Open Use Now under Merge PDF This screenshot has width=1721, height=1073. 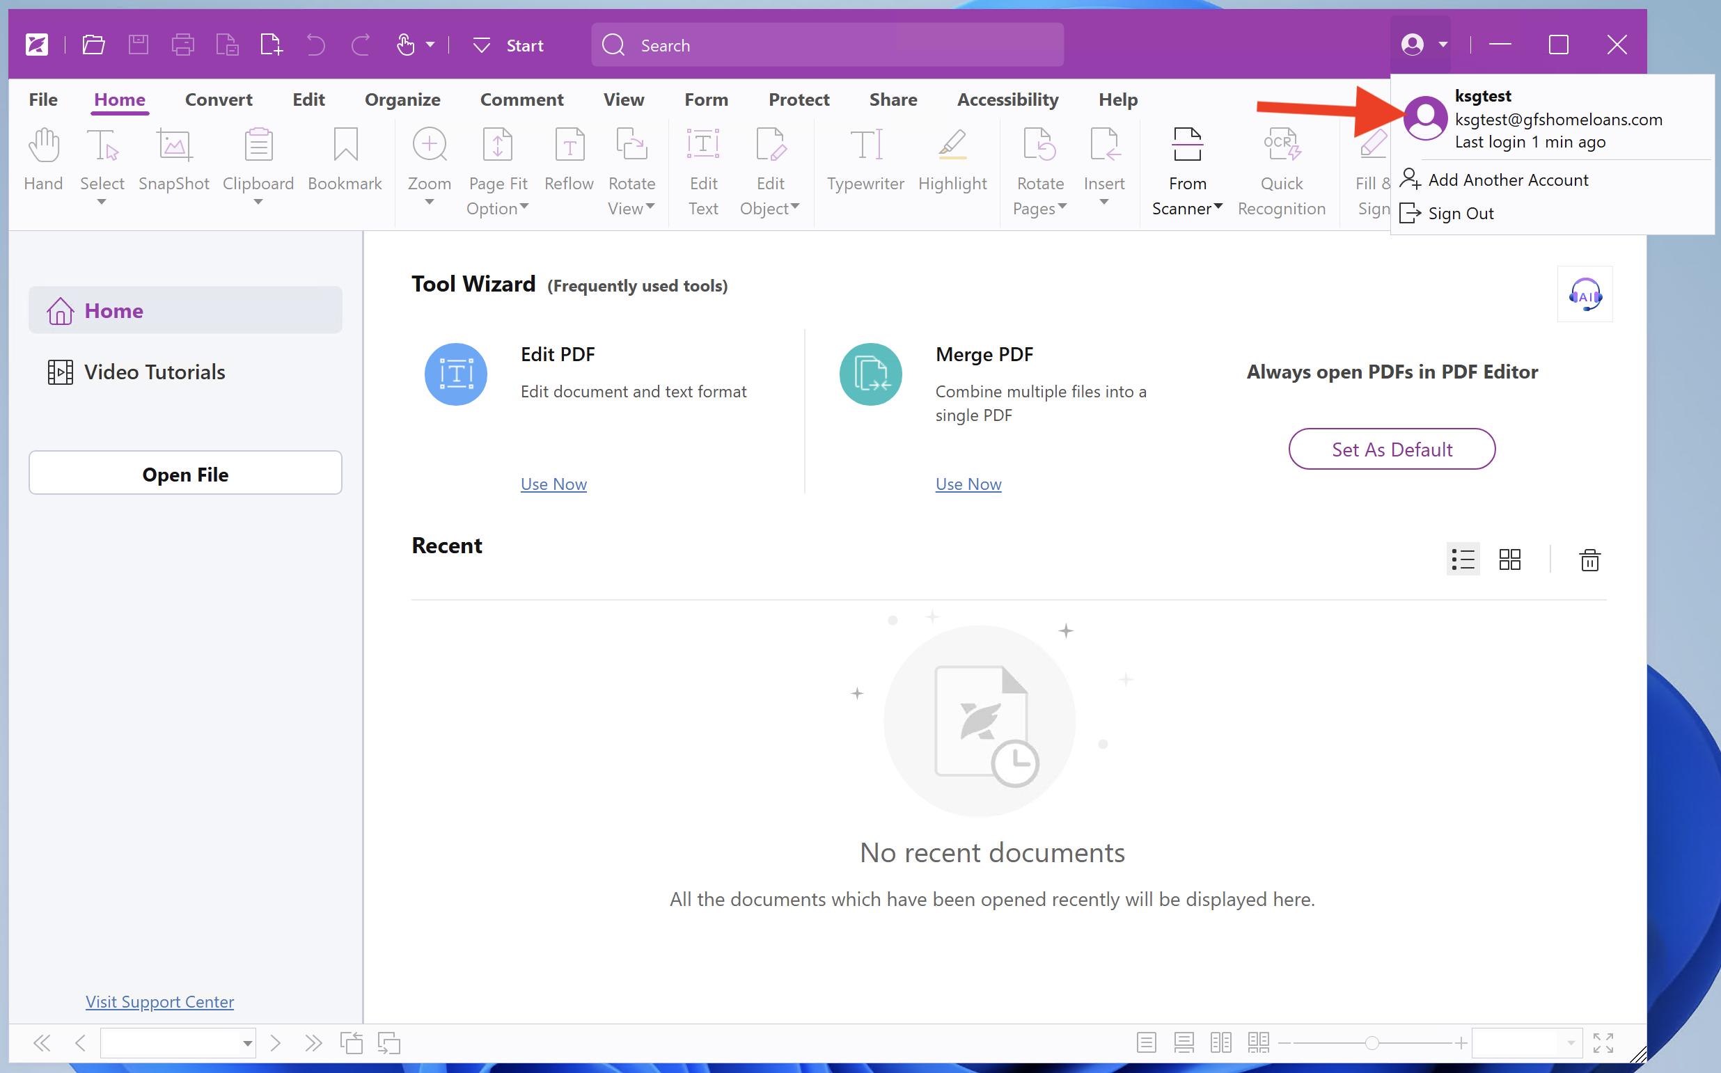click(x=968, y=484)
